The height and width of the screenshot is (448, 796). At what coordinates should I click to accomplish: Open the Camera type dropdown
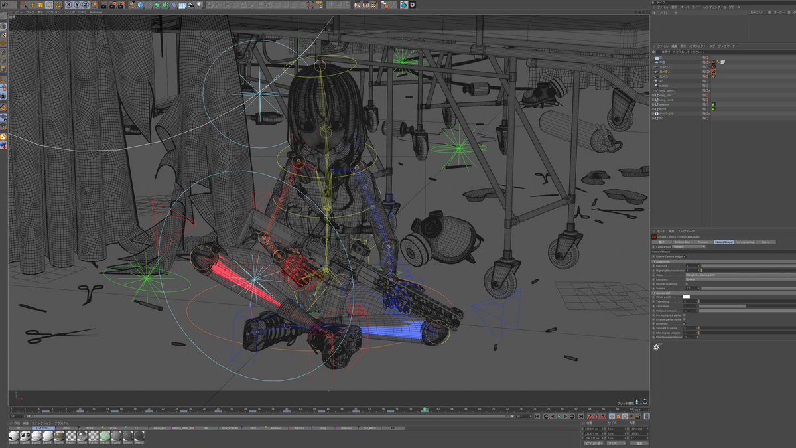click(x=689, y=247)
